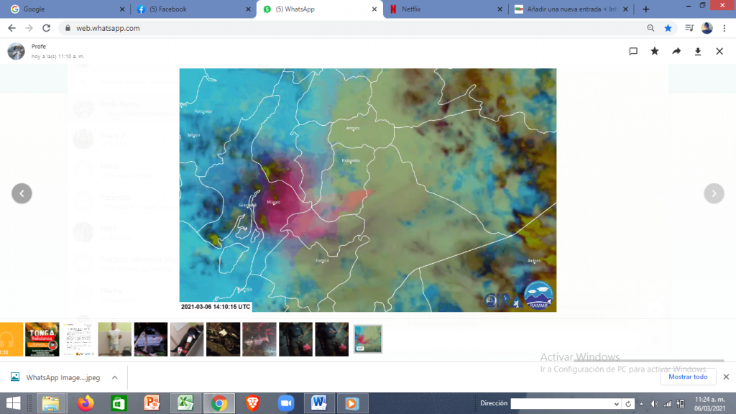Close the Facebook tab

pos(248,9)
